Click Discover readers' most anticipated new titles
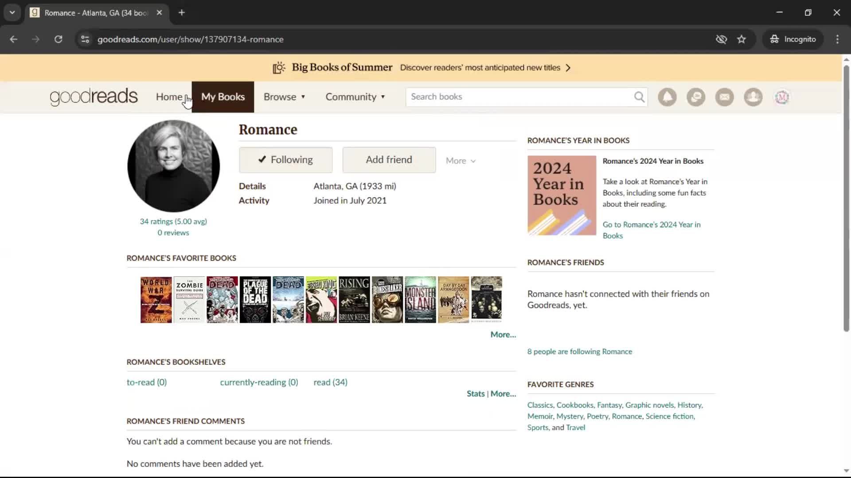Viewport: 851px width, 478px height. point(480,68)
